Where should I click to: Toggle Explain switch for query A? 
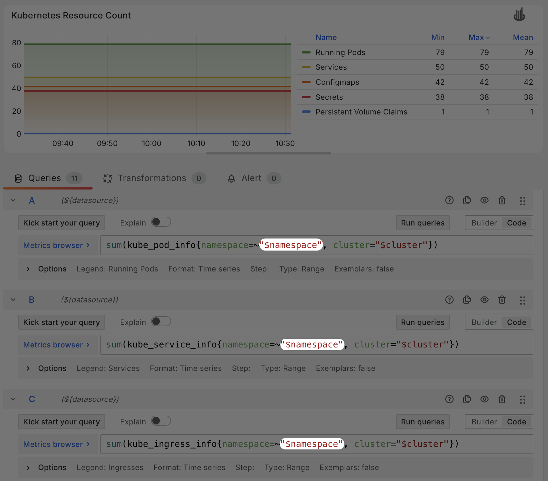coord(161,222)
